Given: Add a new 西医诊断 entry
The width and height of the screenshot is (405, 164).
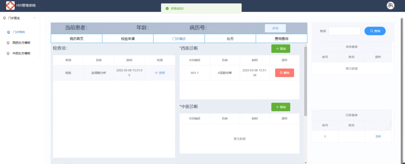Looking at the screenshot, I should click(281, 49).
